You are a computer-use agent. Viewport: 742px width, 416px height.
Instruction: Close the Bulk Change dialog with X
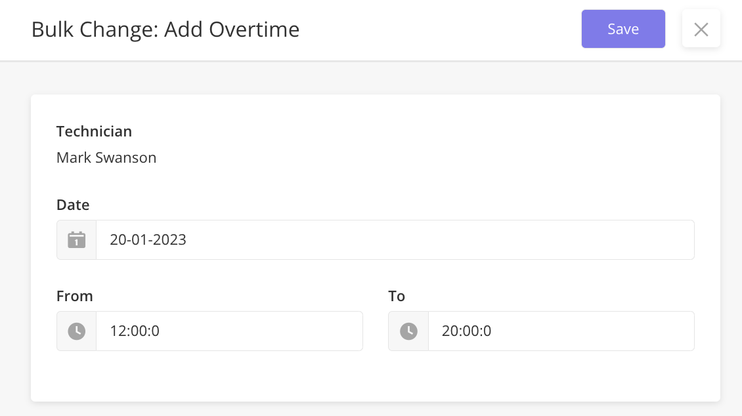tap(701, 29)
